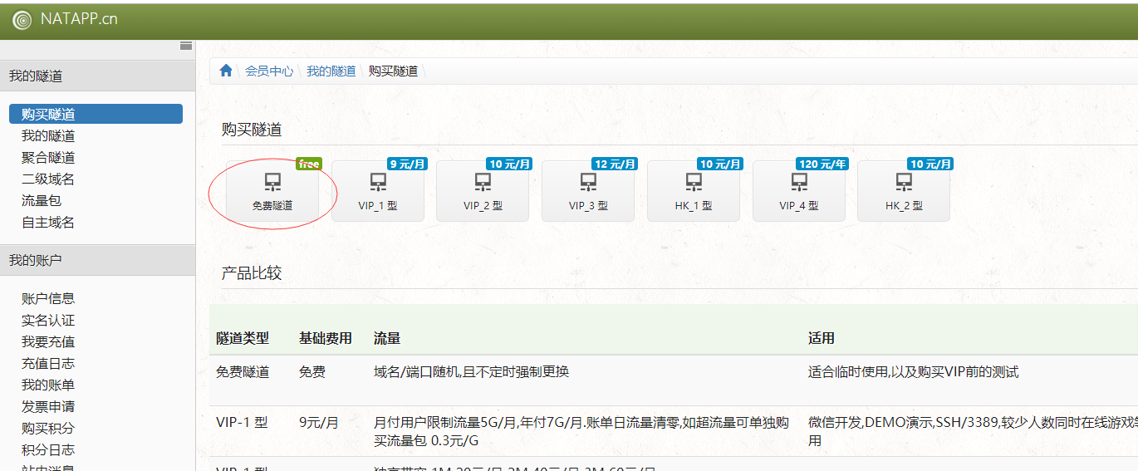Collapse the sidebar using the top toggle icon
Viewport: 1138px width, 471px height.
[x=186, y=46]
